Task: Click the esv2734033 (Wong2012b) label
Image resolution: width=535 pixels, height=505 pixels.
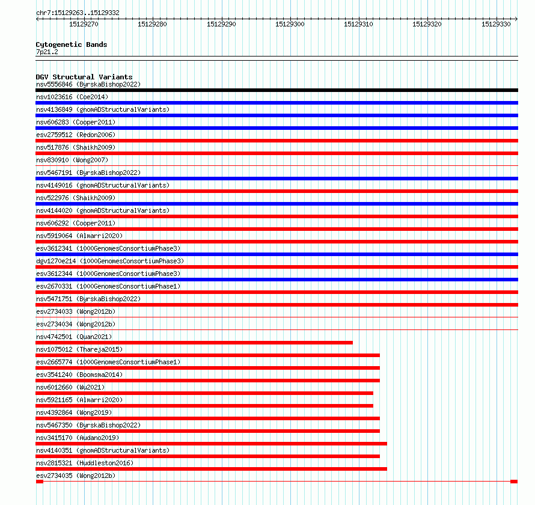Action: [x=76, y=311]
